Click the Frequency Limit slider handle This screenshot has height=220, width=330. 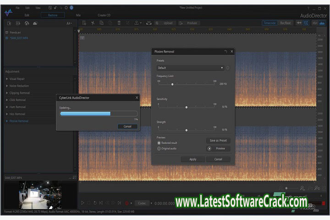(172, 84)
